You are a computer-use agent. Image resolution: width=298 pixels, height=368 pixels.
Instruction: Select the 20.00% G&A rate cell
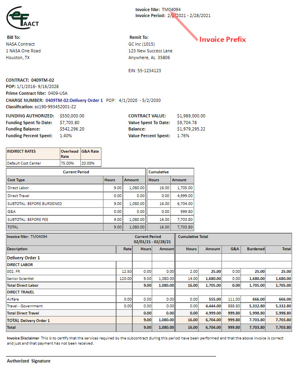pos(88,163)
